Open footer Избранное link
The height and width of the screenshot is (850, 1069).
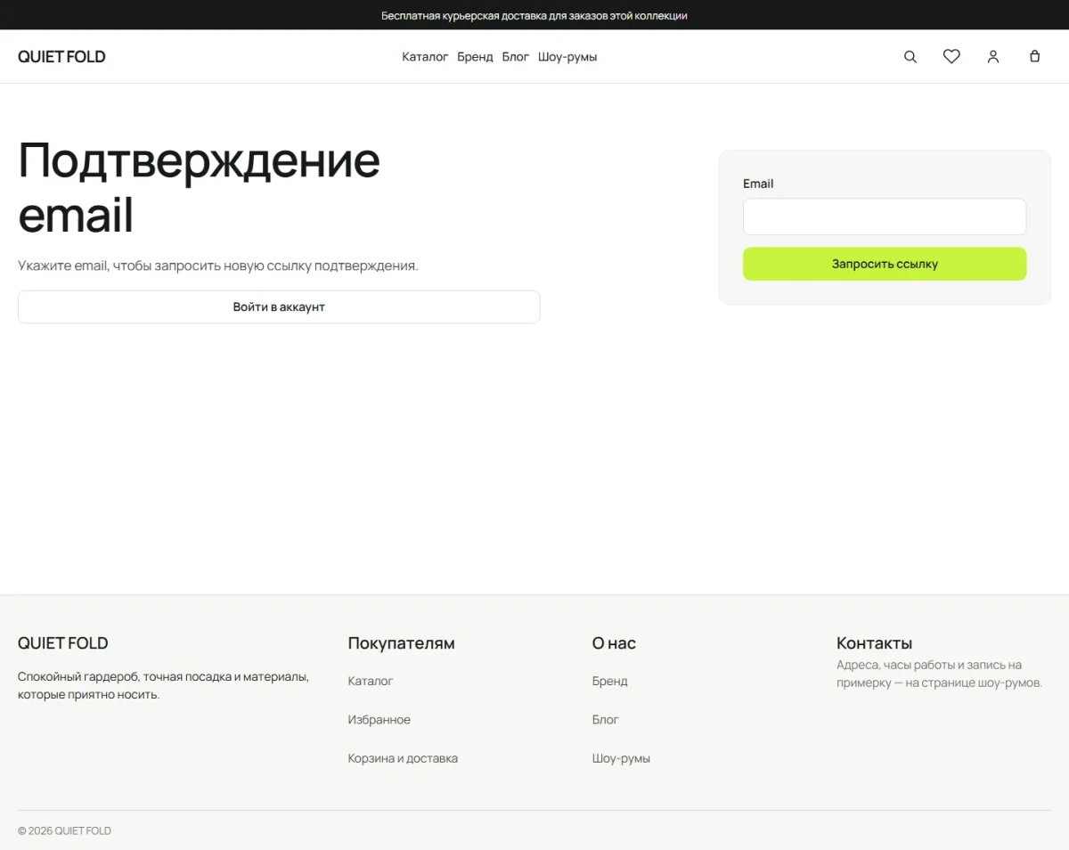[x=379, y=719]
